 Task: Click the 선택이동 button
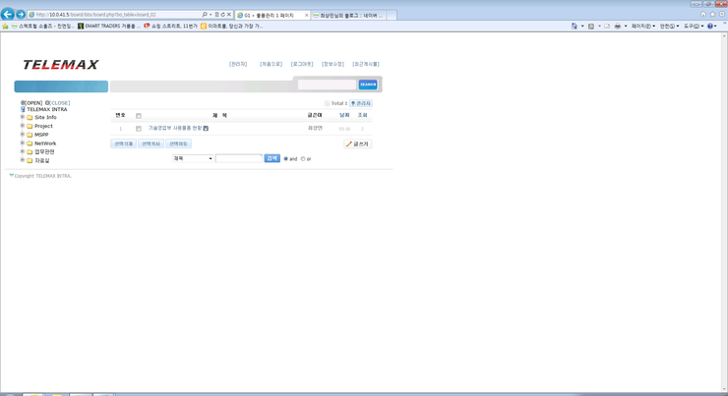pos(178,143)
